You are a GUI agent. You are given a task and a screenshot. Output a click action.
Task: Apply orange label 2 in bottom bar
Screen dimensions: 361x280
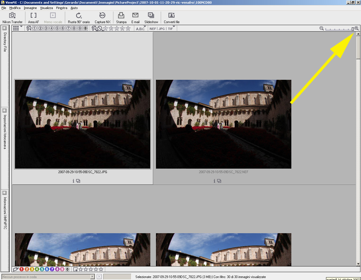(x=27, y=269)
